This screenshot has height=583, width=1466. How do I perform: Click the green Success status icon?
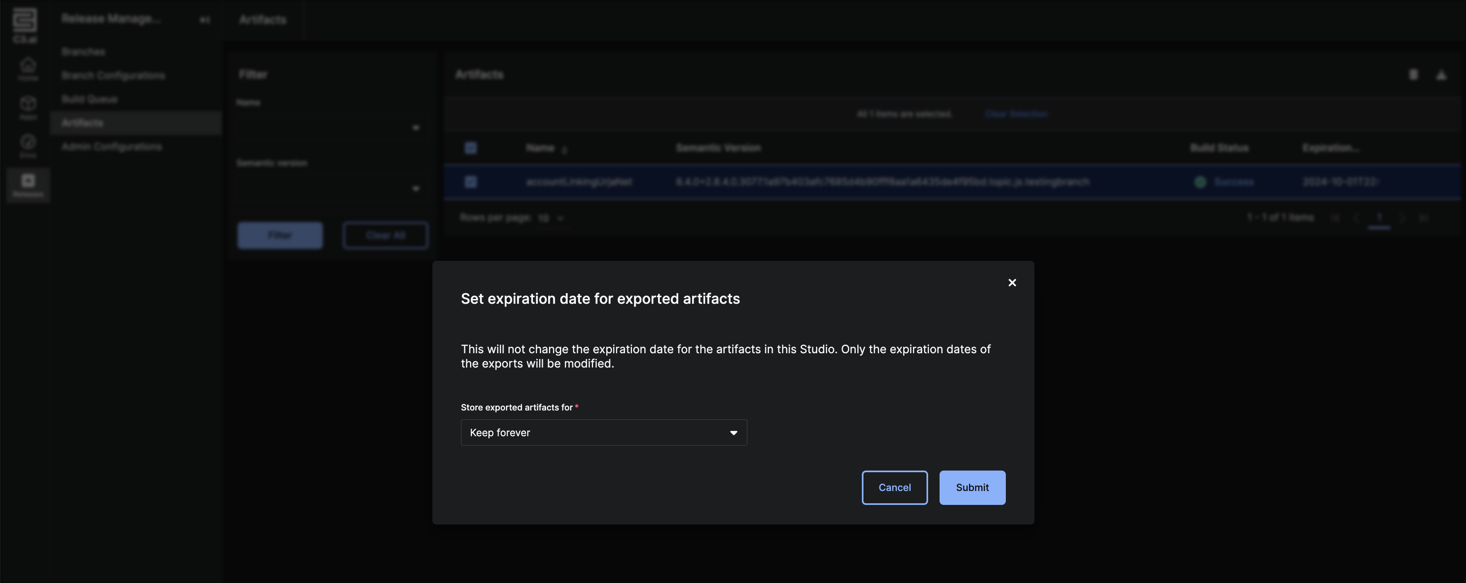(1200, 182)
